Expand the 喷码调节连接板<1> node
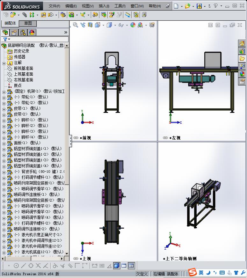This screenshot has height=278, width=247. point(4,195)
